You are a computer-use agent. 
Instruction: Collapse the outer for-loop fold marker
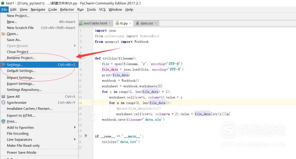93,92
